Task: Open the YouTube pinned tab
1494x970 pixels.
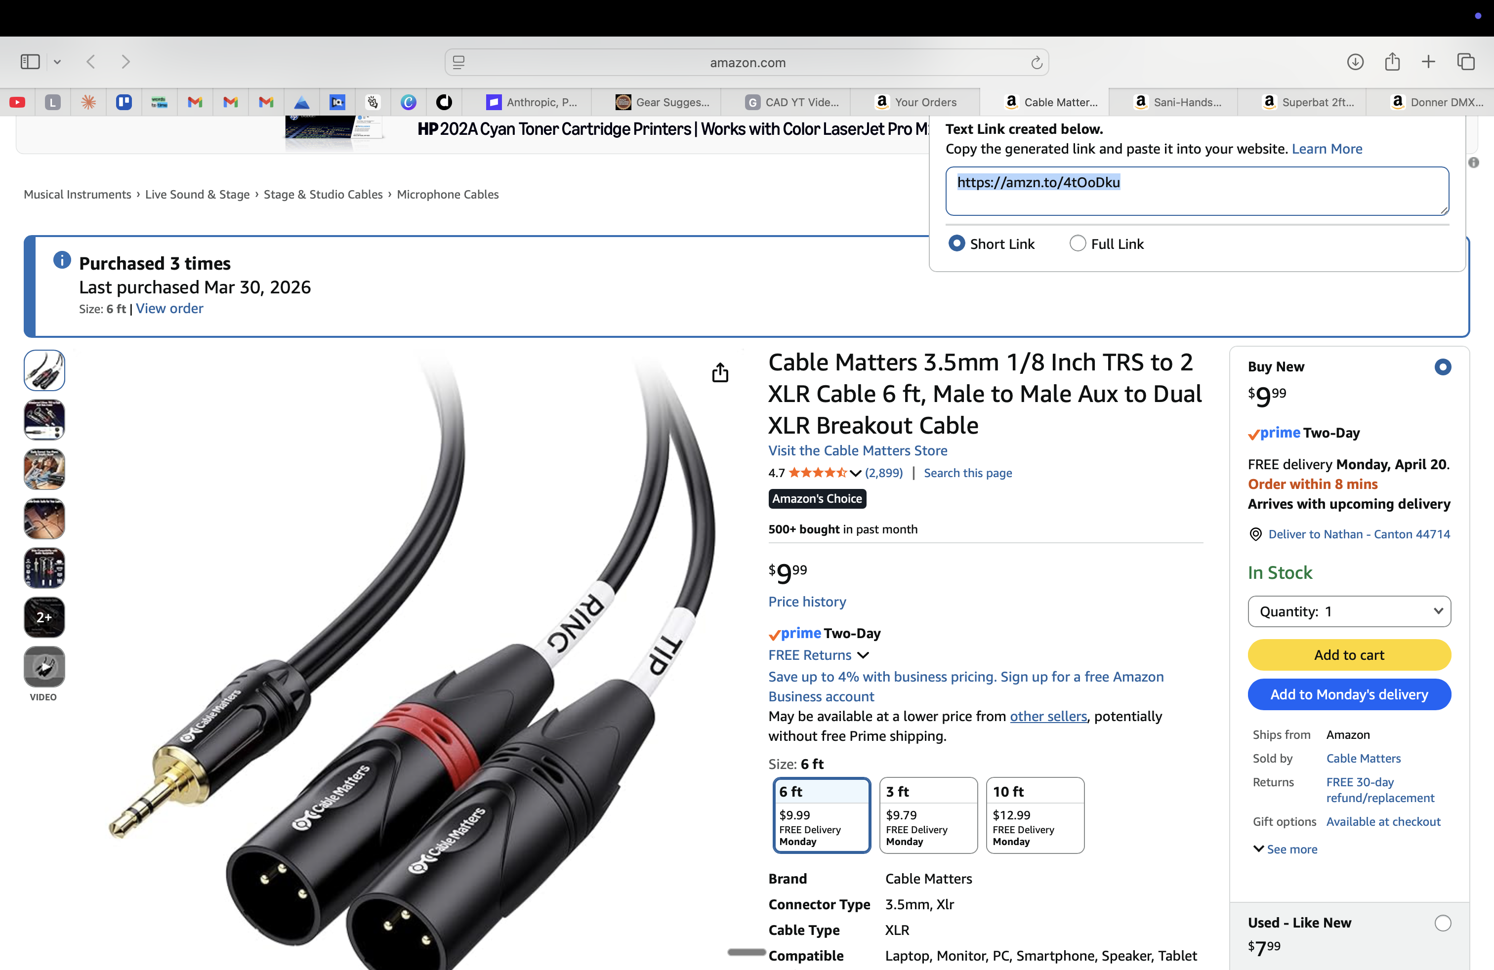Action: point(18,102)
